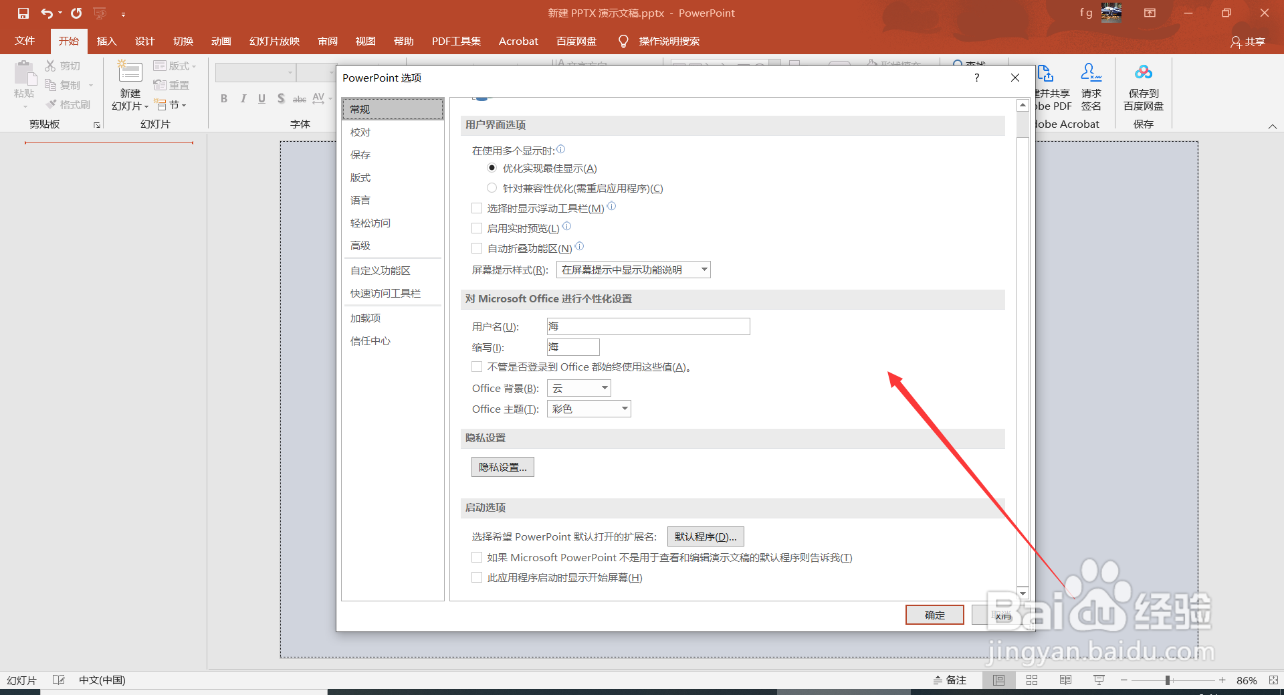Screen dimensions: 1284x695
Task: Open the File (文件) menu
Action: point(25,41)
